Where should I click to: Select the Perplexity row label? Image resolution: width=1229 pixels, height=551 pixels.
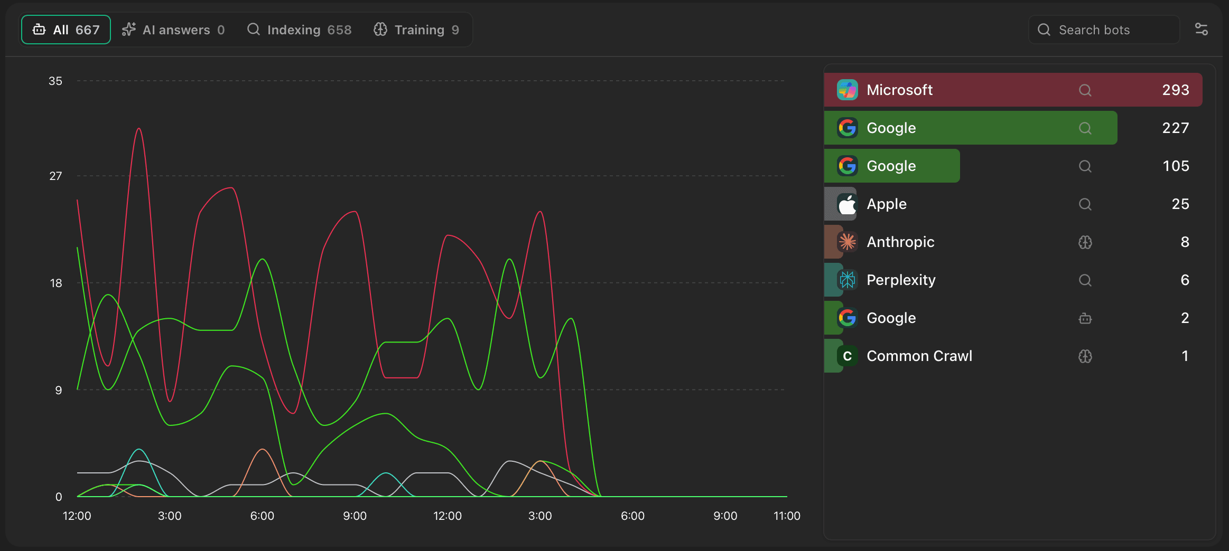point(901,280)
